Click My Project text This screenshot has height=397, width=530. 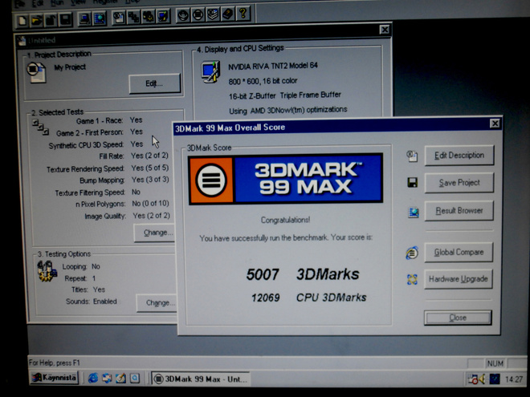coord(70,67)
